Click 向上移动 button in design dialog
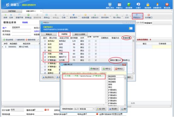174x117 pixels. pos(48,77)
